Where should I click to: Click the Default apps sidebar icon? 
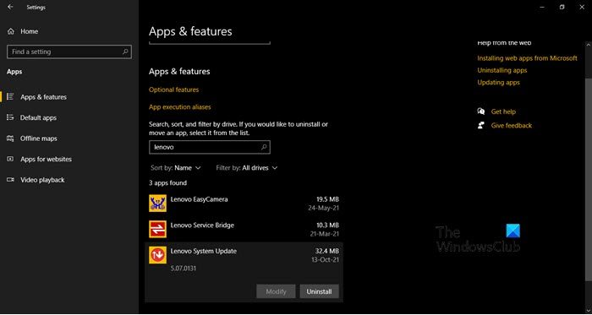point(10,117)
